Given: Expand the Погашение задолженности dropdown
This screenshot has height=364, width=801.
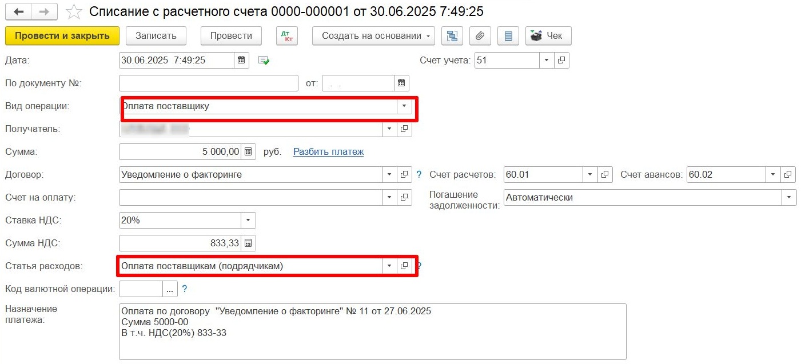Looking at the screenshot, I should tap(789, 197).
